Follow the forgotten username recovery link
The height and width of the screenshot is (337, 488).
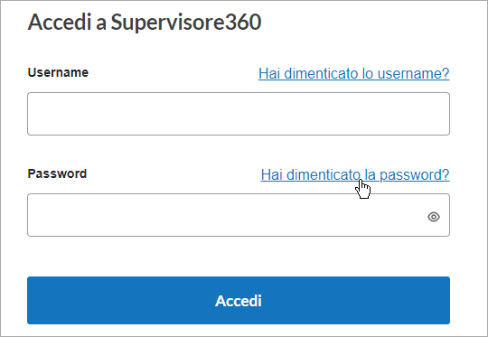pyautogui.click(x=354, y=74)
